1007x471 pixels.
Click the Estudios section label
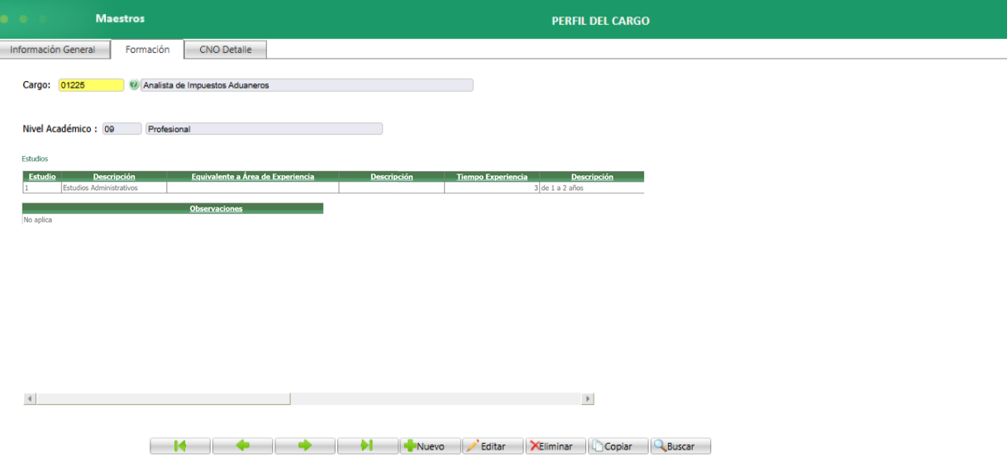[x=35, y=158]
